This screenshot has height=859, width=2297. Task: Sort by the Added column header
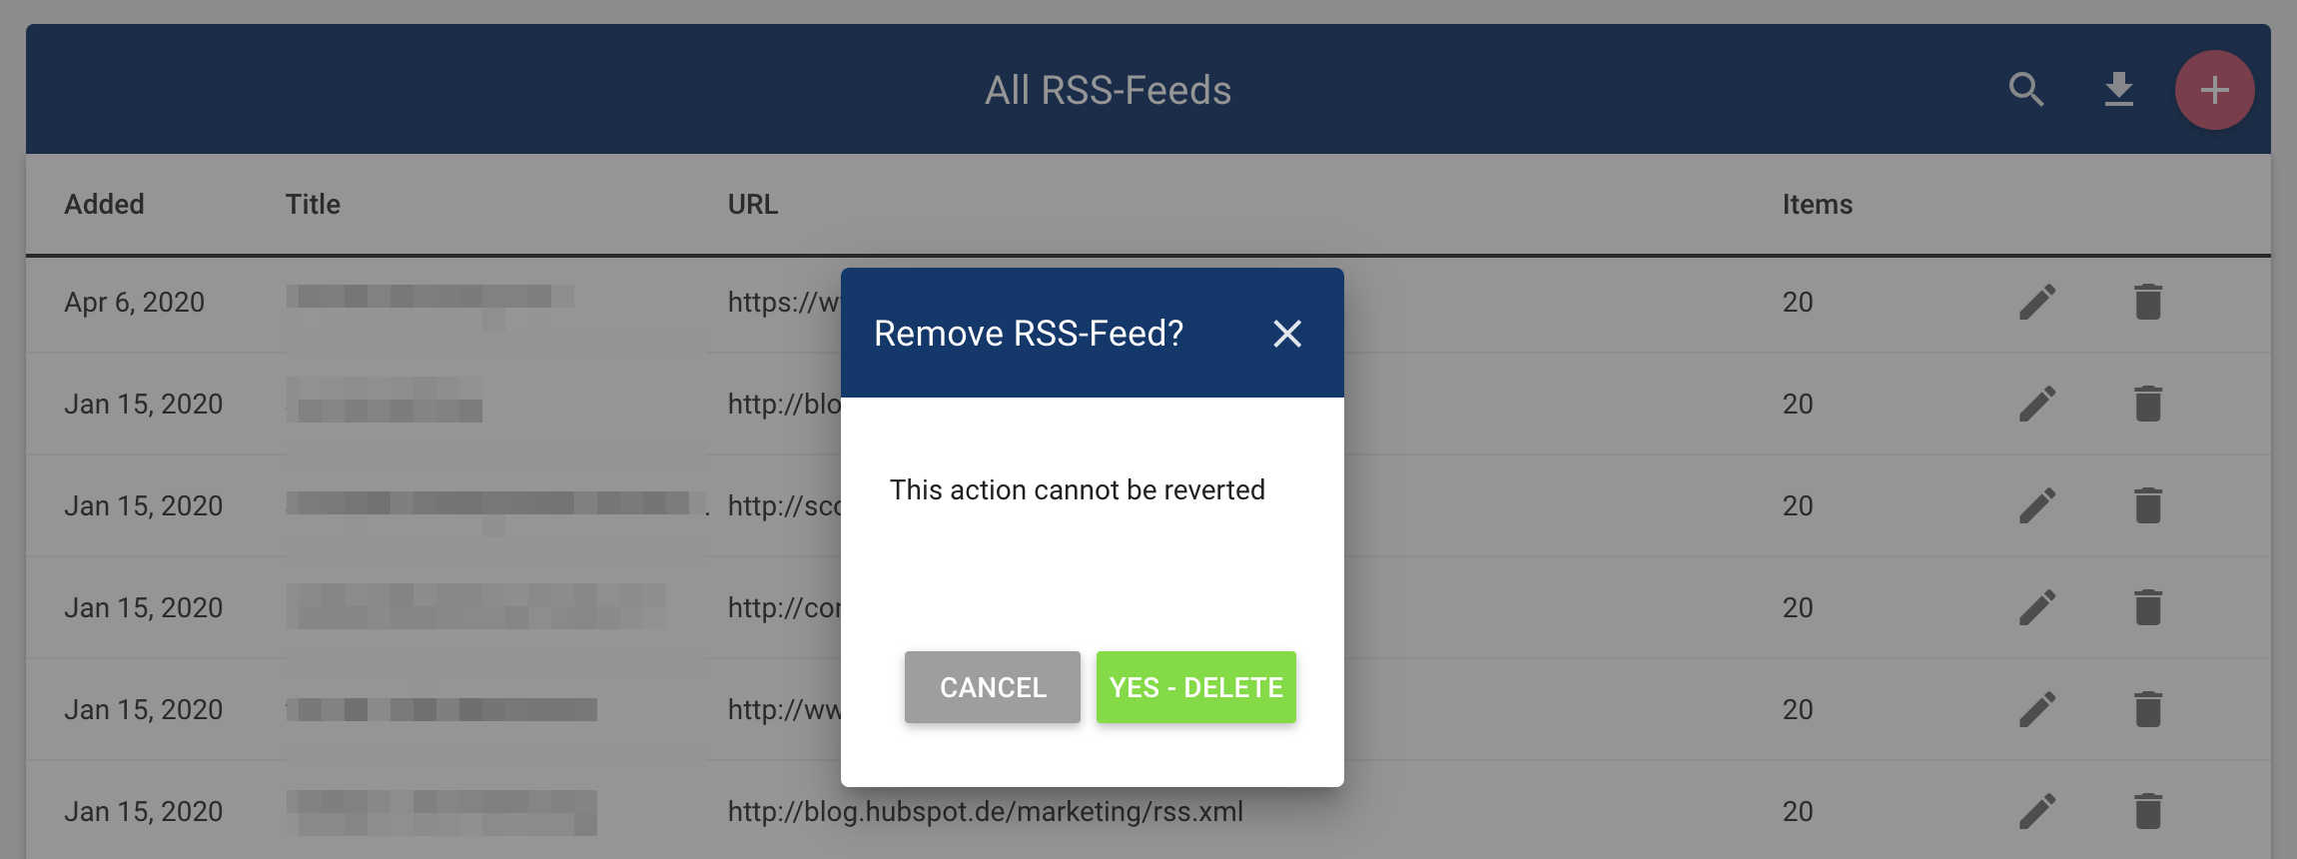(105, 204)
